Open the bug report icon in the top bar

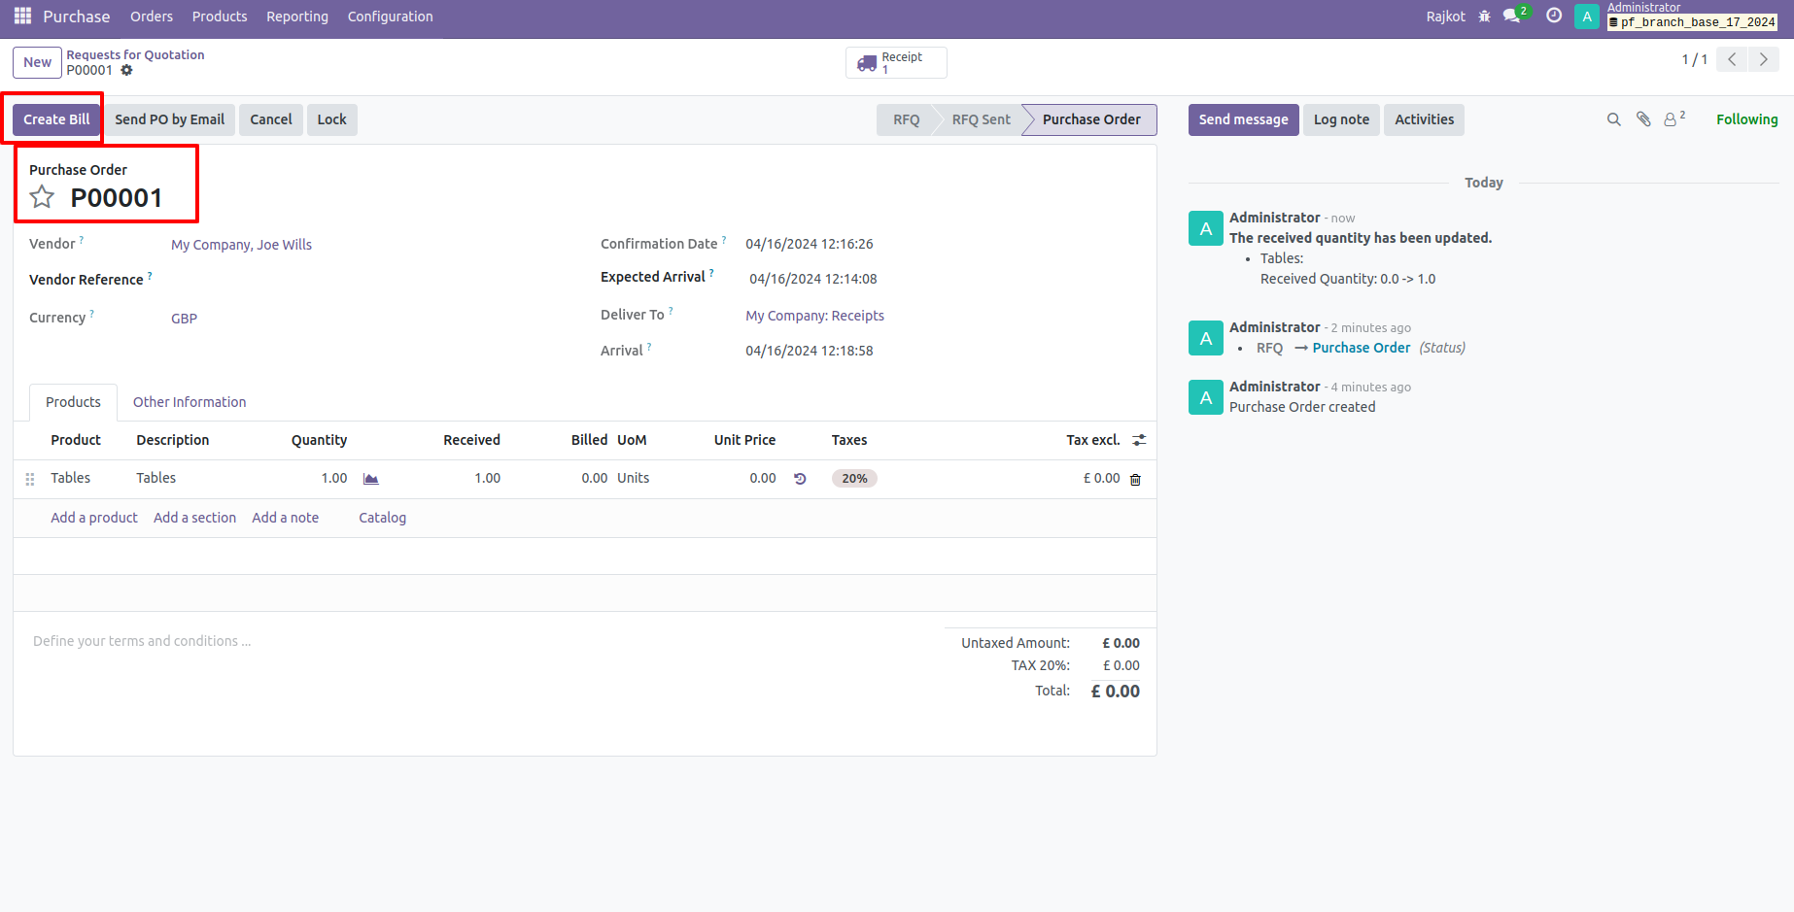(1484, 16)
